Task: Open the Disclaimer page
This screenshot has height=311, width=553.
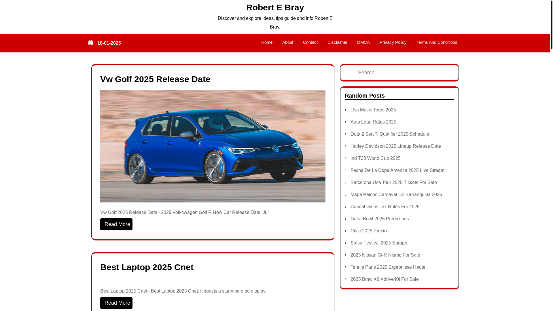Action: 337,42
